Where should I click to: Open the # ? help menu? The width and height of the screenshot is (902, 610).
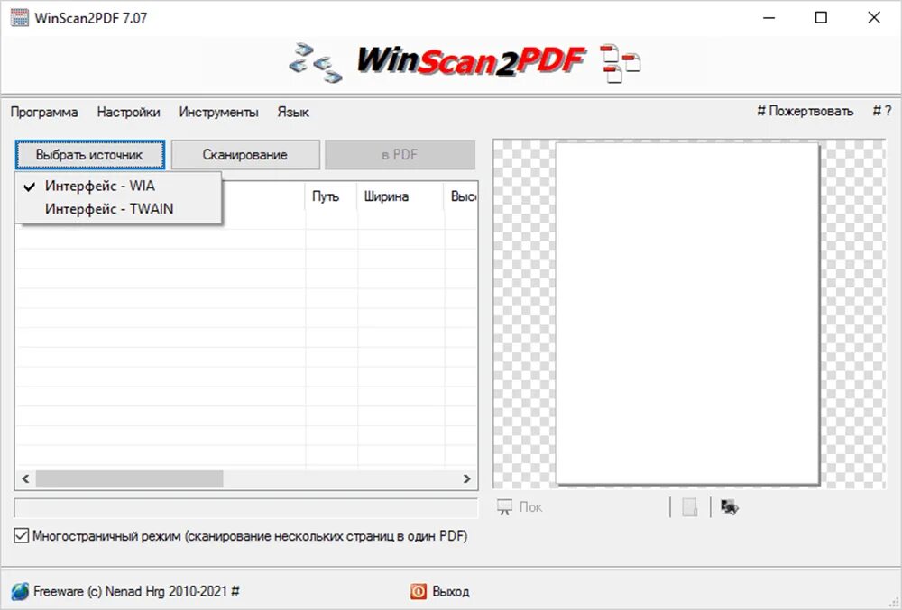882,112
